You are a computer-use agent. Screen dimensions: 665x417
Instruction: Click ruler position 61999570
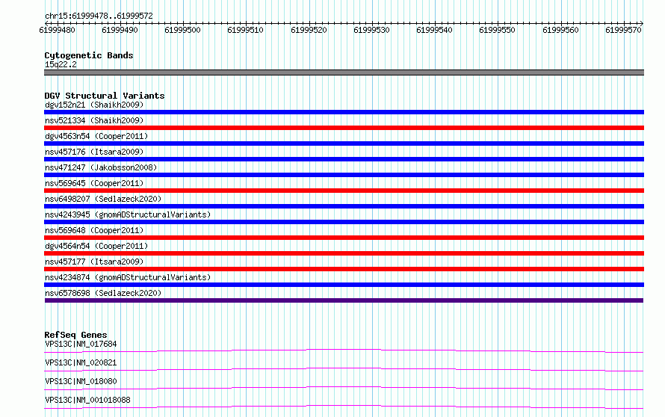[623, 30]
